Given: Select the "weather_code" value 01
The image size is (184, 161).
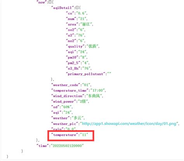Looking at the screenshot, I should [x=86, y=85].
